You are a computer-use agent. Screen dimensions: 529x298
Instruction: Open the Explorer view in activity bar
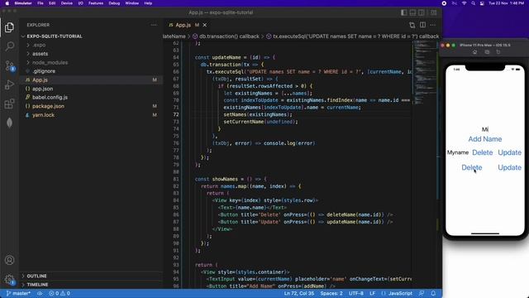point(9,27)
